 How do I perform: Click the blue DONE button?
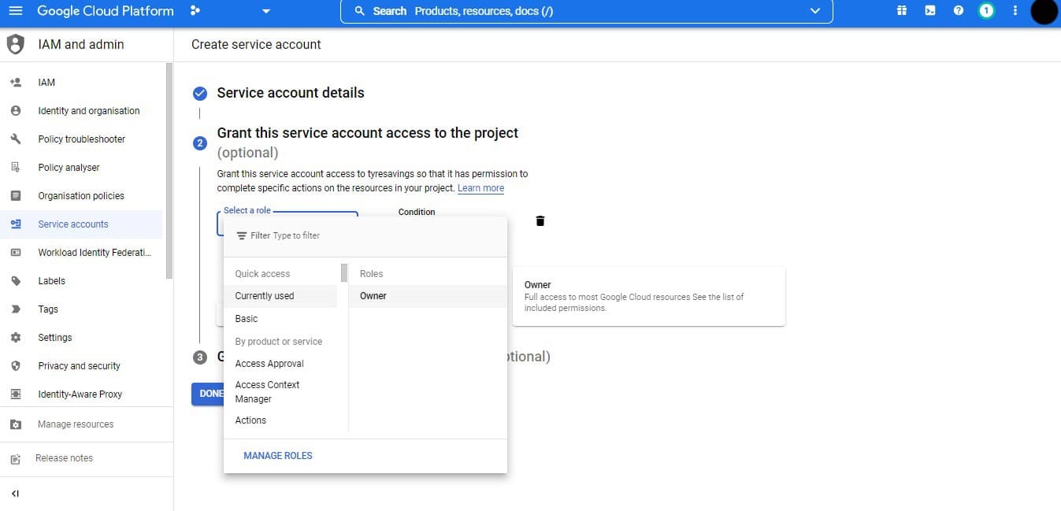[x=209, y=394]
